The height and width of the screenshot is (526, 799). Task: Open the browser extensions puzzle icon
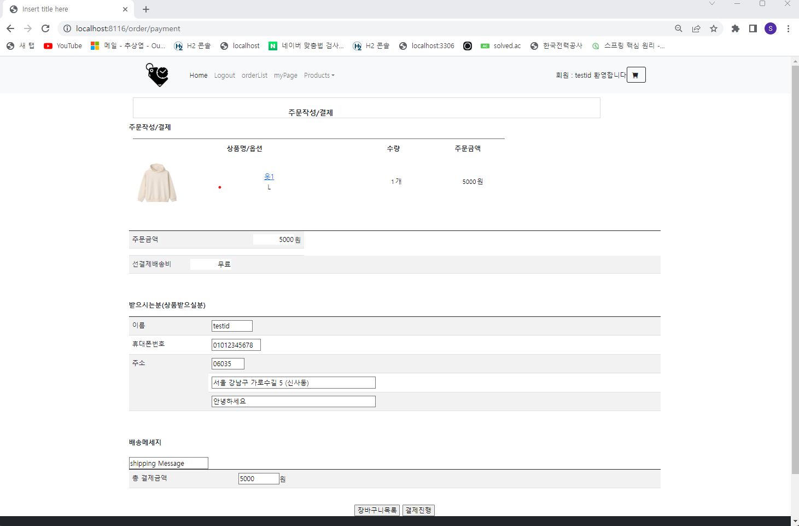[735, 28]
